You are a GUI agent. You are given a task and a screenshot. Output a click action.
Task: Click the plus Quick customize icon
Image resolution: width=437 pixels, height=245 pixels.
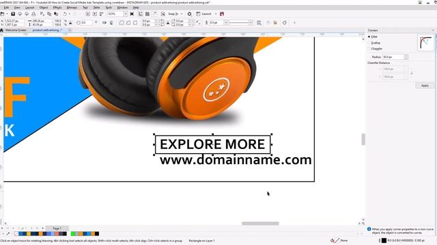(294, 22)
